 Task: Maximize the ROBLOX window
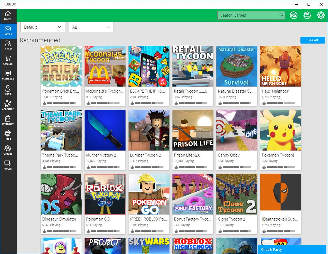click(x=309, y=4)
